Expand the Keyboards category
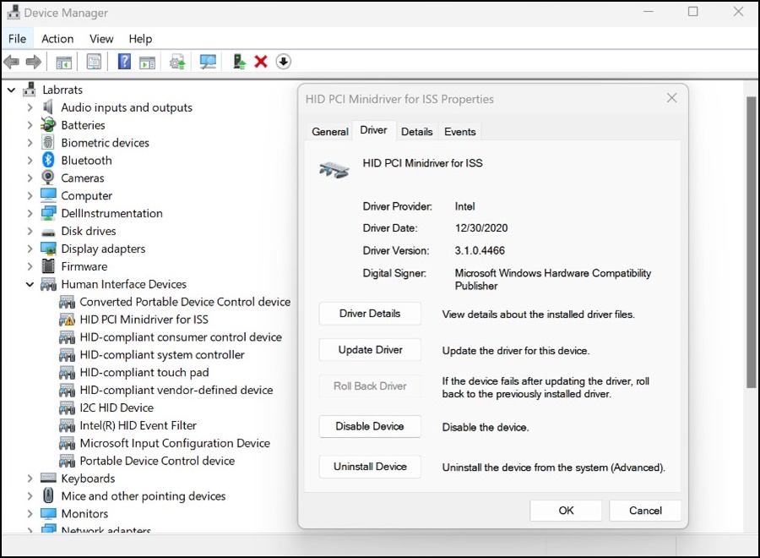Screen dimensions: 760x558 tap(30, 479)
